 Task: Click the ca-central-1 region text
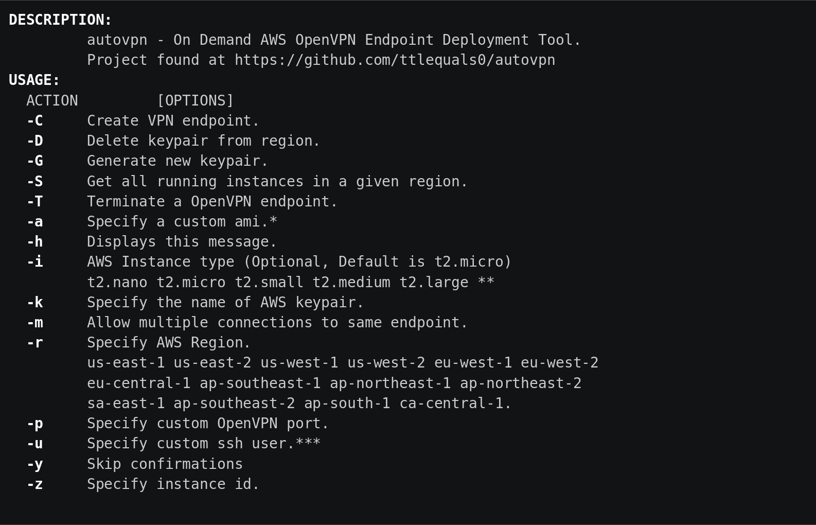pos(452,404)
